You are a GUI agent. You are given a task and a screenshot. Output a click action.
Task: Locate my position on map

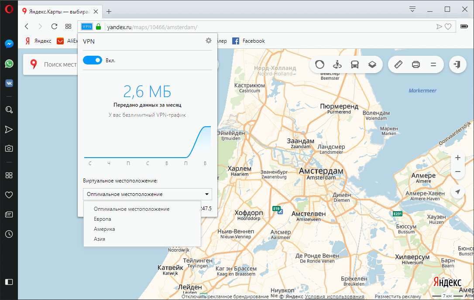(458, 192)
